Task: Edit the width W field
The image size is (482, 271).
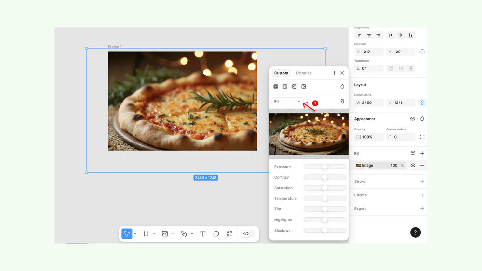Action: tap(369, 103)
